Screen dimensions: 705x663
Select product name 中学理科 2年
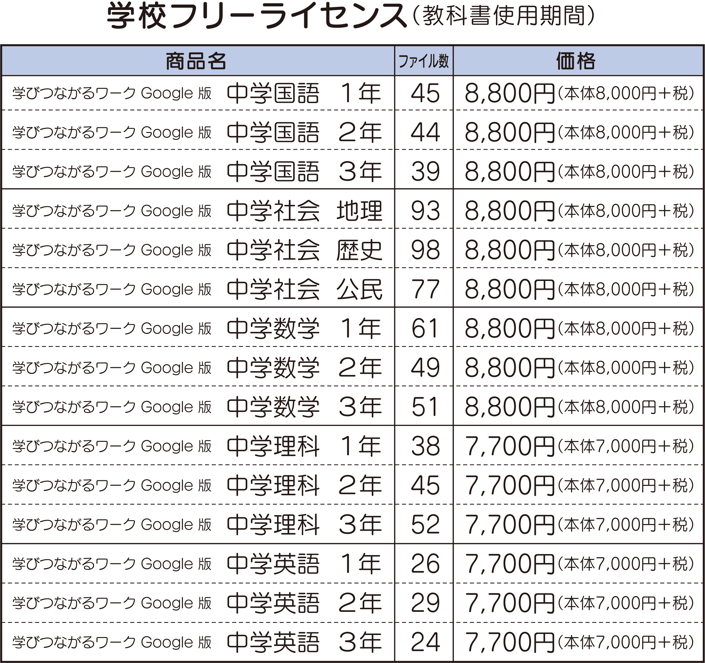(304, 486)
